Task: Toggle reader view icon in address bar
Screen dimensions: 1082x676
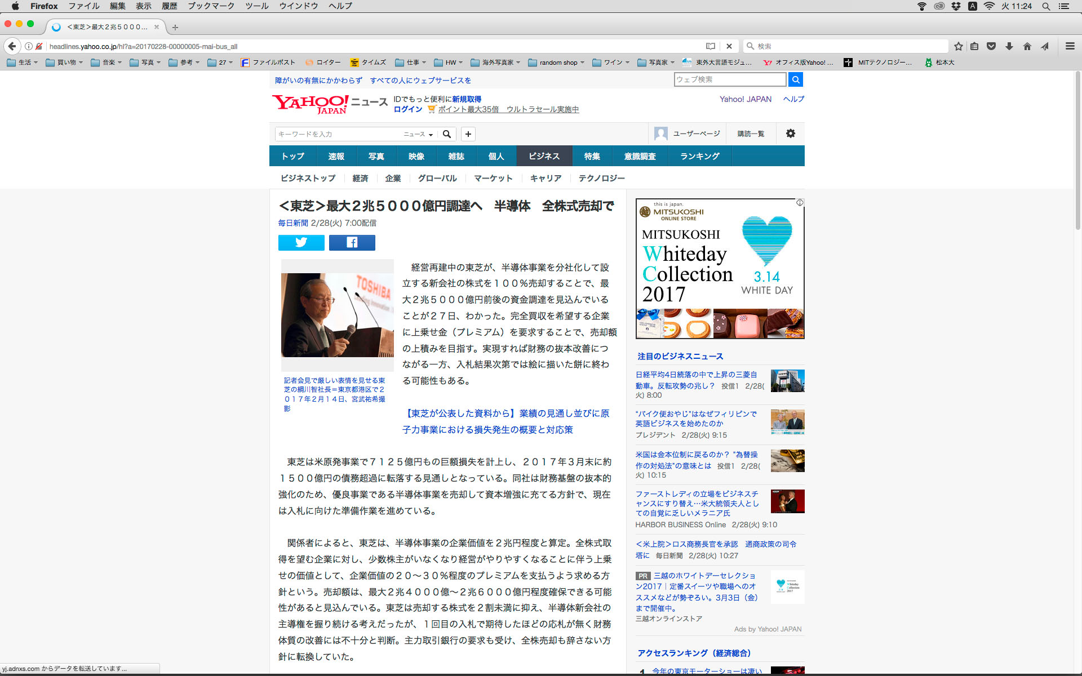Action: point(710,46)
